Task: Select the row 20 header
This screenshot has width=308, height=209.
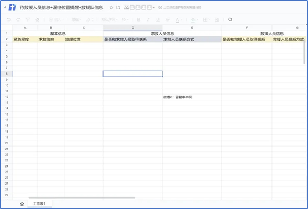Action: 7,143
